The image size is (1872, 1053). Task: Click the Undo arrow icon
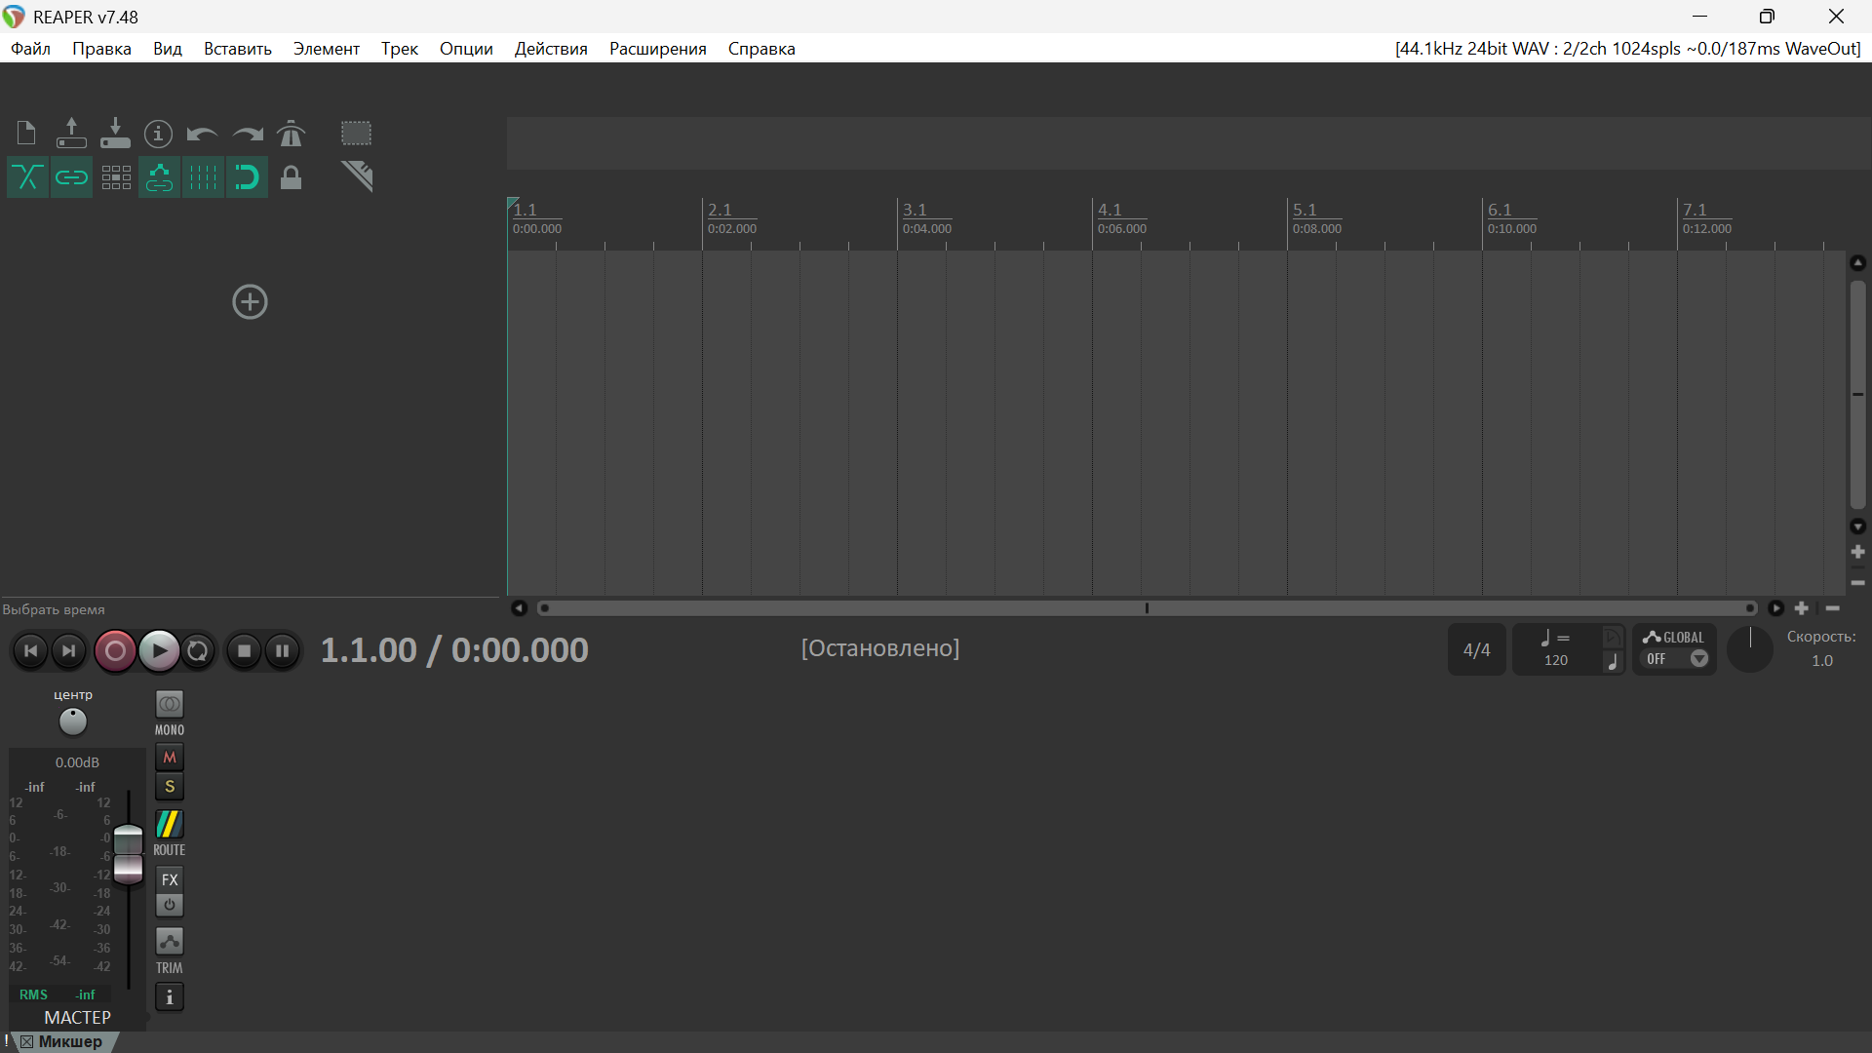202,133
